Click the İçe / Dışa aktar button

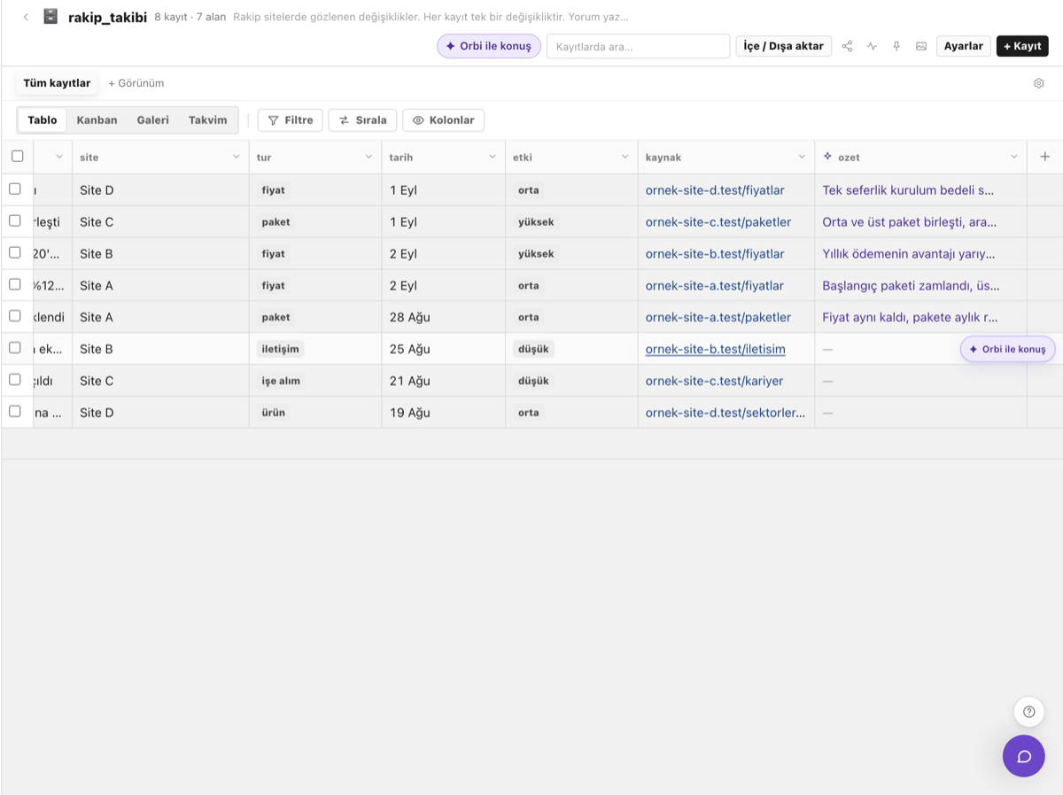pos(784,46)
